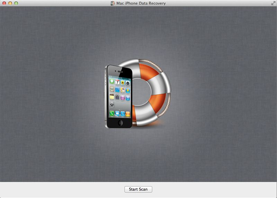Click the iPhone and lifebuoy recovery logo
This screenshot has width=277, height=198.
pos(137,93)
